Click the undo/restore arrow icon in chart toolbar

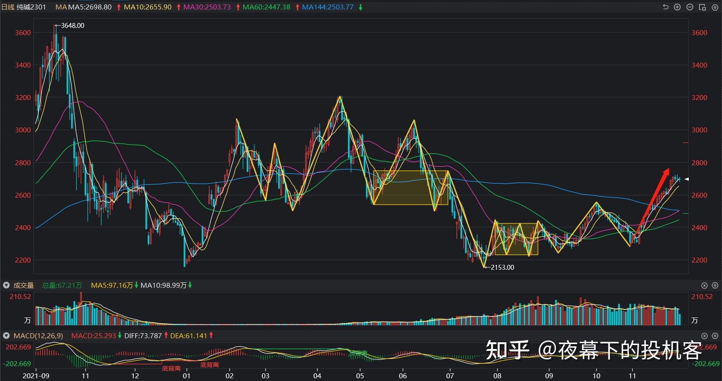[x=666, y=7]
